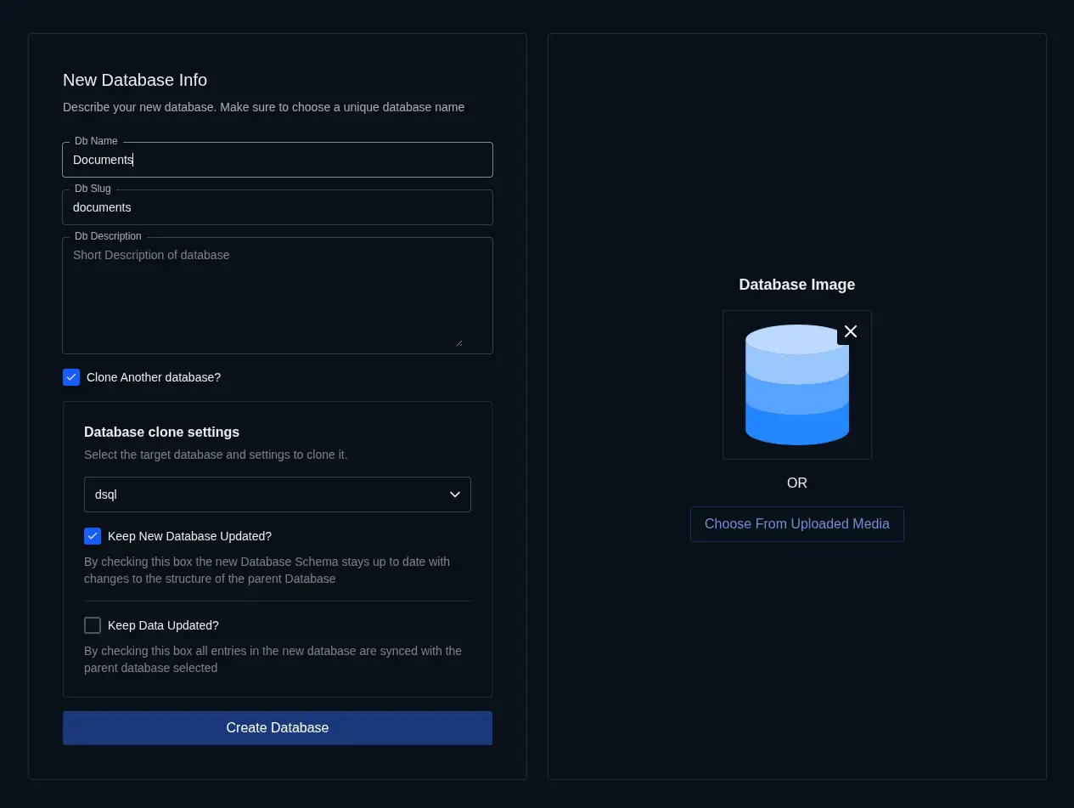Click Choose From Uploaded Media button
This screenshot has height=808, width=1074.
(x=797, y=524)
